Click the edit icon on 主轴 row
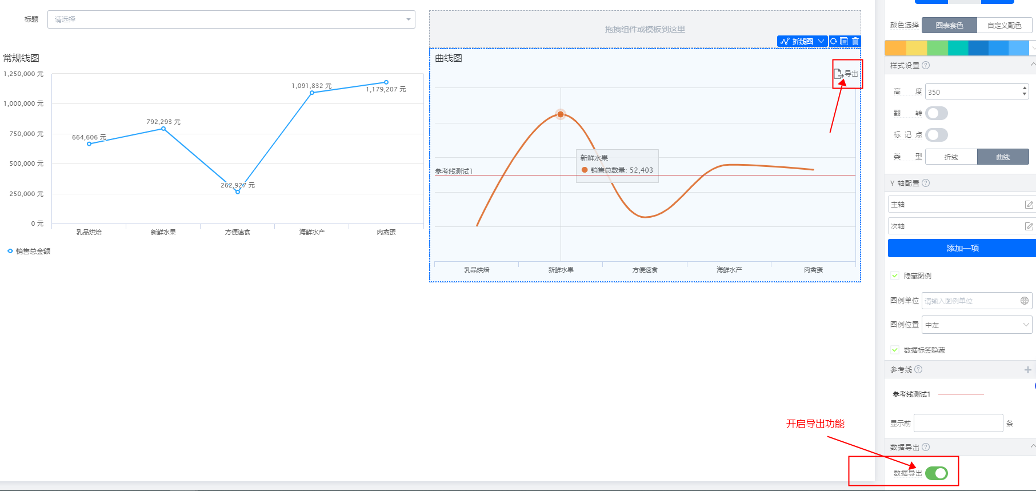The width and height of the screenshot is (1036, 491). 1029,205
